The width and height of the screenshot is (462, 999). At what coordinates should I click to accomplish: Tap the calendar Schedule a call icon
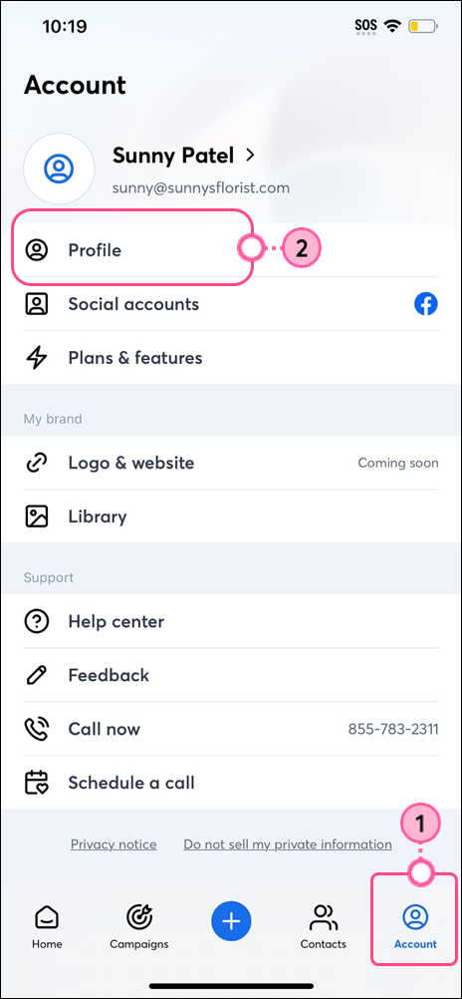coord(36,783)
